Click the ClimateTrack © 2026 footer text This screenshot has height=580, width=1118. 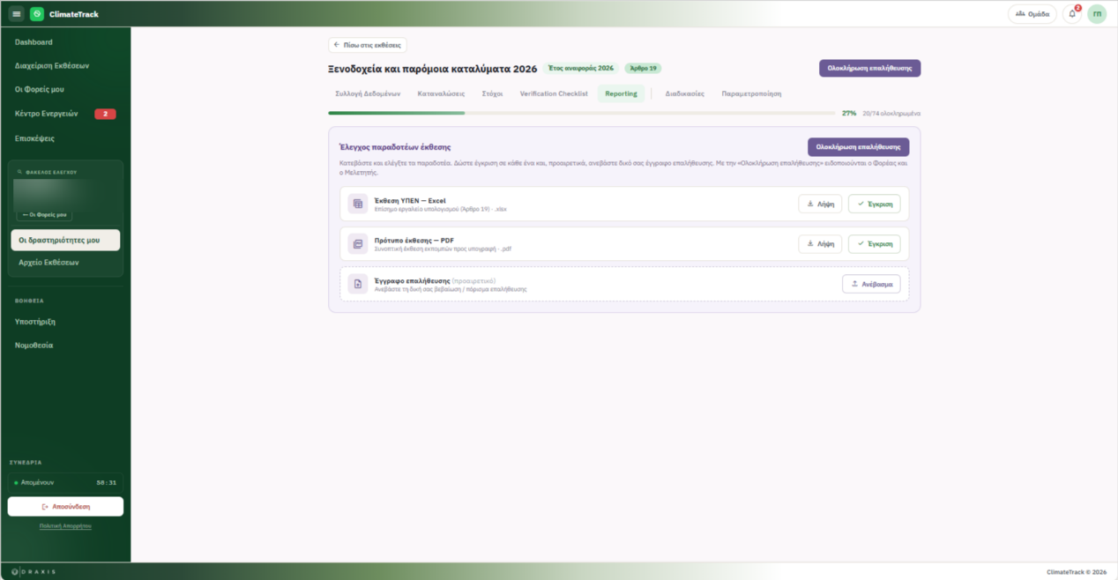tap(1077, 572)
